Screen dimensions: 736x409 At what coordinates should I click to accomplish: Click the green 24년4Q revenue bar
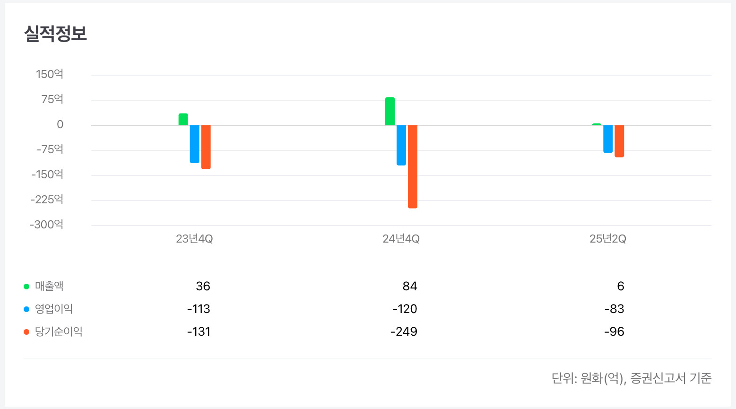point(390,112)
